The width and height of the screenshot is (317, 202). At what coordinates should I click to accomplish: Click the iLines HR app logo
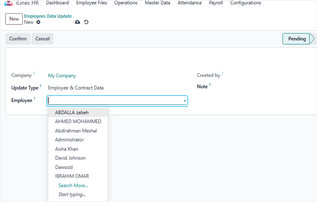click(8, 3)
